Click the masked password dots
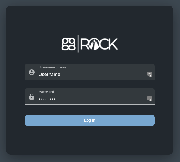 (47, 99)
